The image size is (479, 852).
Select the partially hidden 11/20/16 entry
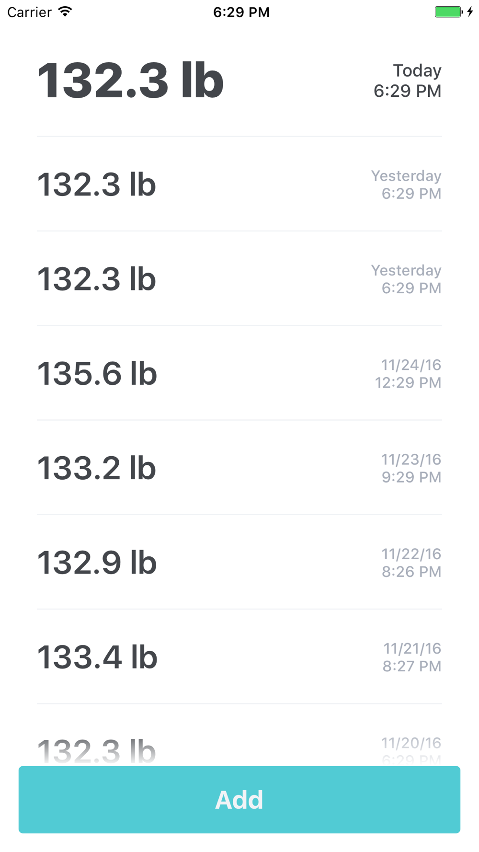point(97,748)
